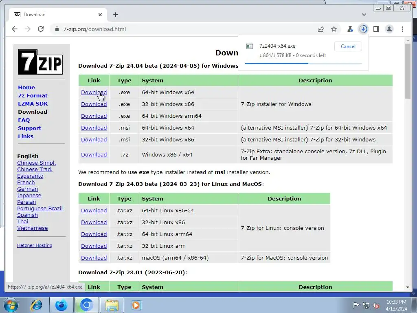This screenshot has height=313, width=417.
Task: Switch language to Chinese Trad.
Action: (35, 169)
